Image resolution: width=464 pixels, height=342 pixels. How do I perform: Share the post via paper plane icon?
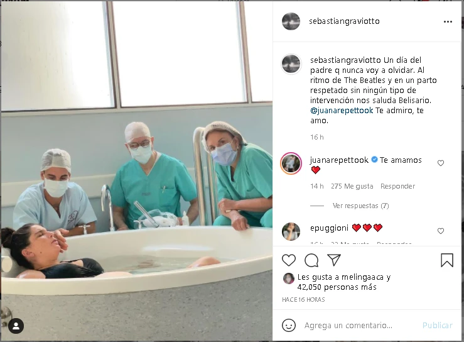coord(334,260)
